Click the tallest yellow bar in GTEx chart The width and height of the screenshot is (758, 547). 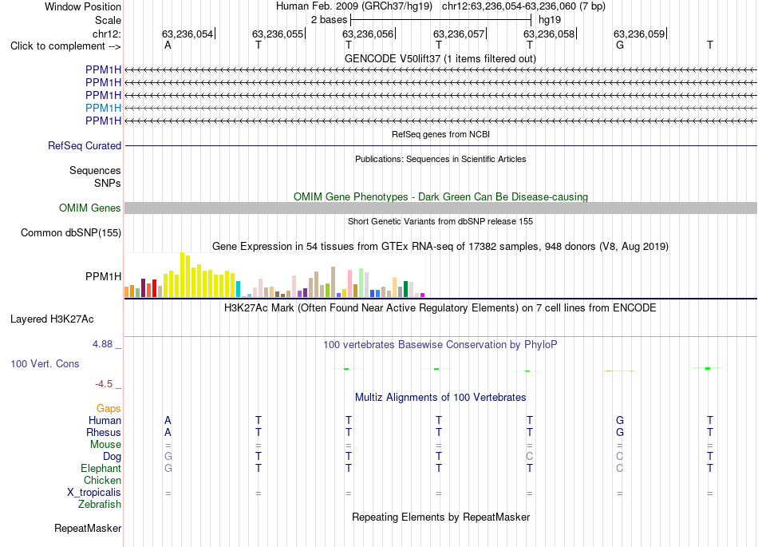coord(182,275)
